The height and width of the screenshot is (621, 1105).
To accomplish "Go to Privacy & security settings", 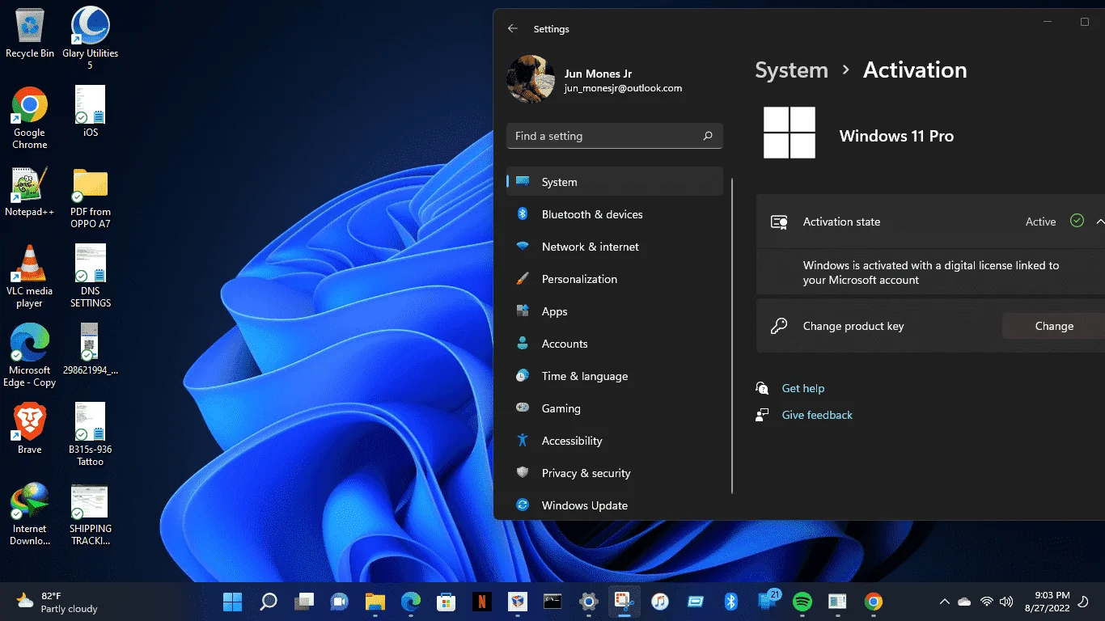I will 615,473.
